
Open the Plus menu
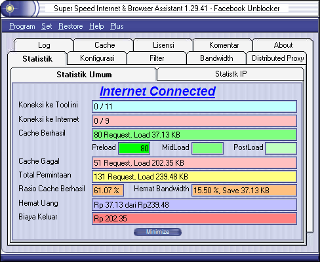[x=117, y=26]
